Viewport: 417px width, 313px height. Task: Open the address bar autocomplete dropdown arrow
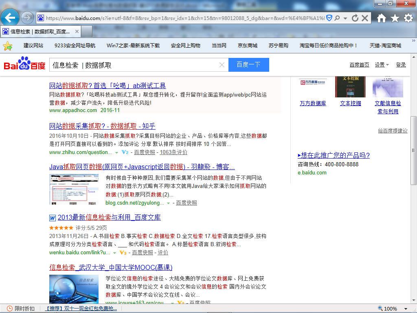(x=345, y=18)
